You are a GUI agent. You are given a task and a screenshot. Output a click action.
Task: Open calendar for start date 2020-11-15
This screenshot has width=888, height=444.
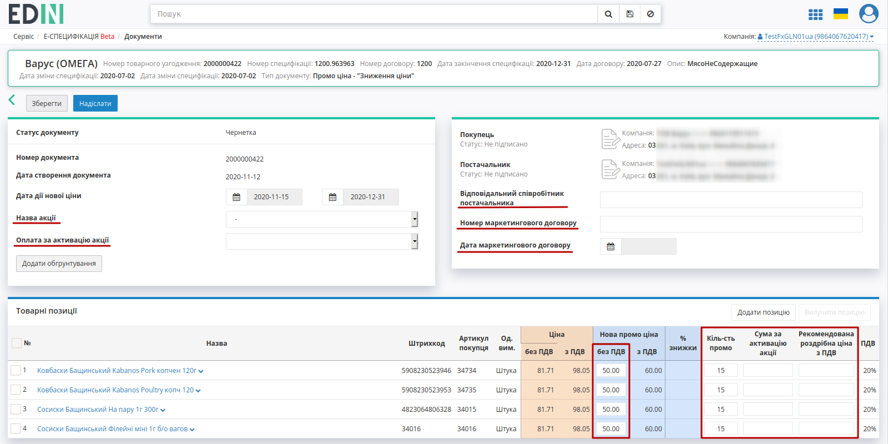point(236,197)
